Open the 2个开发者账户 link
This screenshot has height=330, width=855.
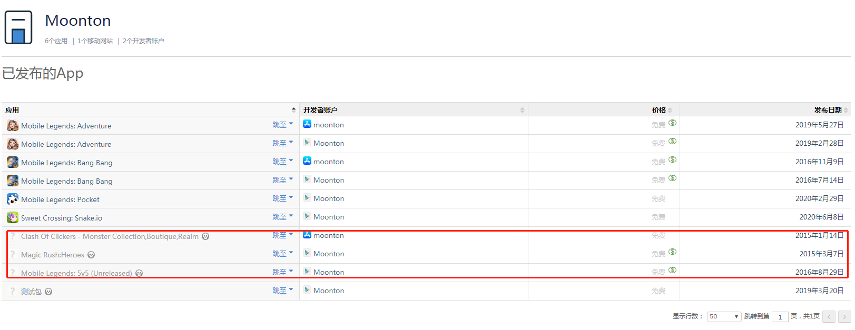(143, 41)
